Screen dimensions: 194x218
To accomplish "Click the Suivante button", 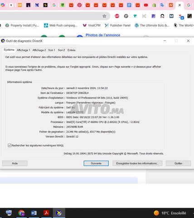I will (96, 163).
